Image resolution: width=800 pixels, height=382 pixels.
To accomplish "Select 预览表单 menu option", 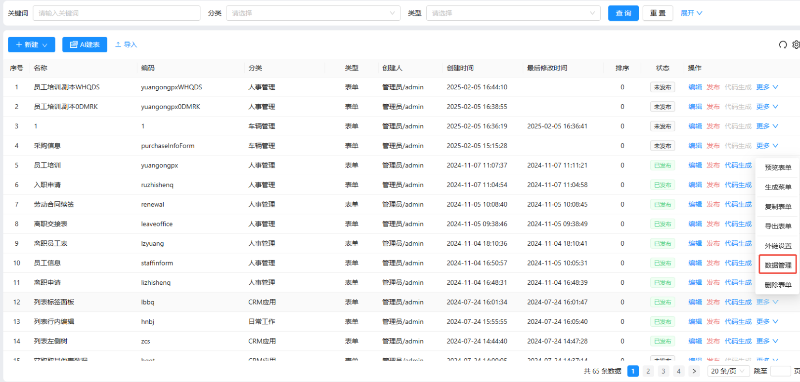I will [x=778, y=168].
